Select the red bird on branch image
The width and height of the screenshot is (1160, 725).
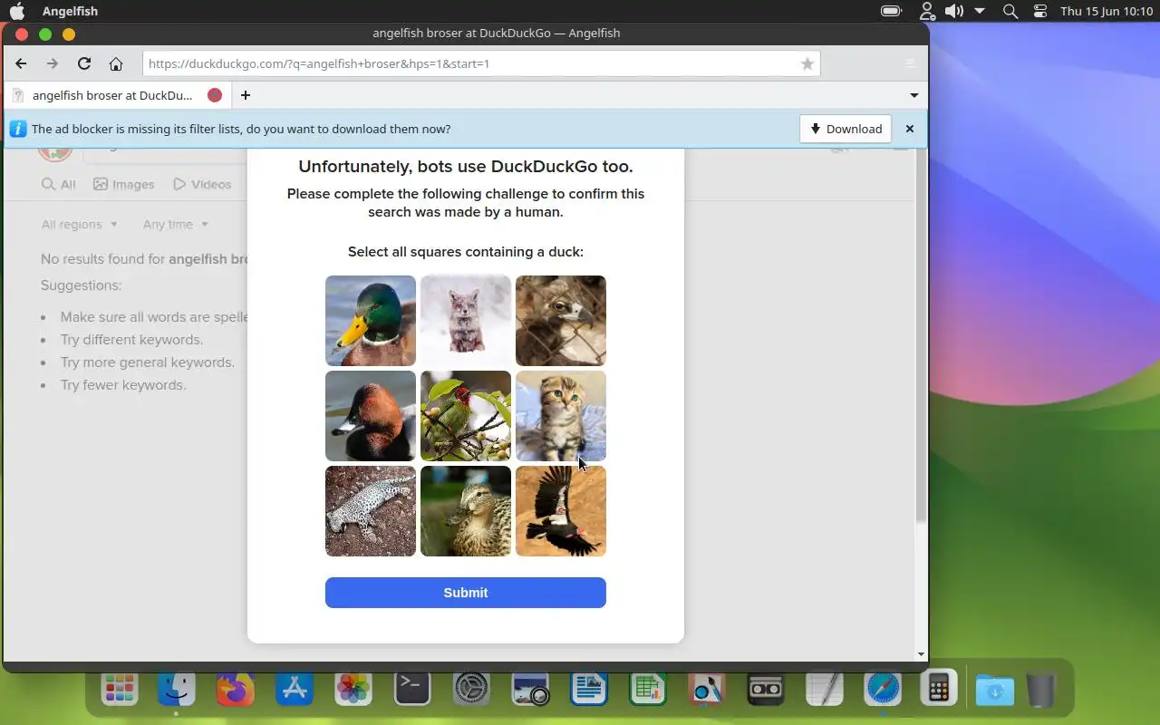click(466, 416)
